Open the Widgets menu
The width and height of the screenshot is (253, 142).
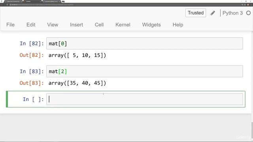(x=151, y=25)
